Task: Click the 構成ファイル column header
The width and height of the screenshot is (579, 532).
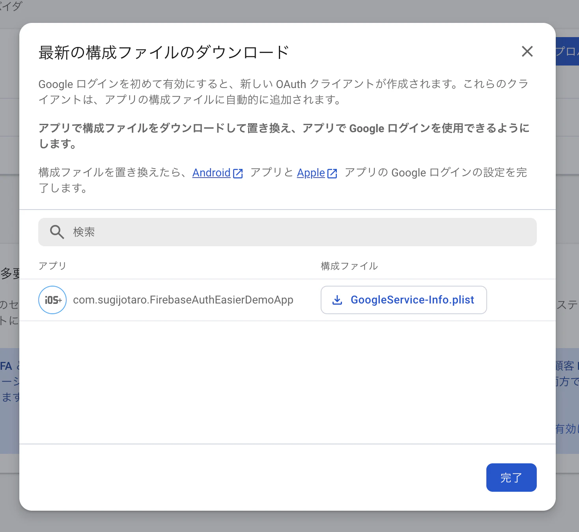Action: click(349, 266)
